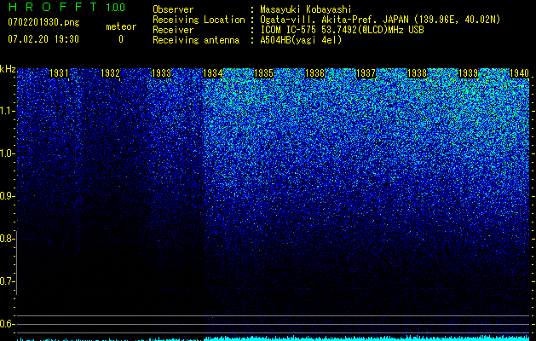536x341 pixels.
Task: Click the 1939 time marker
Action: [469, 73]
